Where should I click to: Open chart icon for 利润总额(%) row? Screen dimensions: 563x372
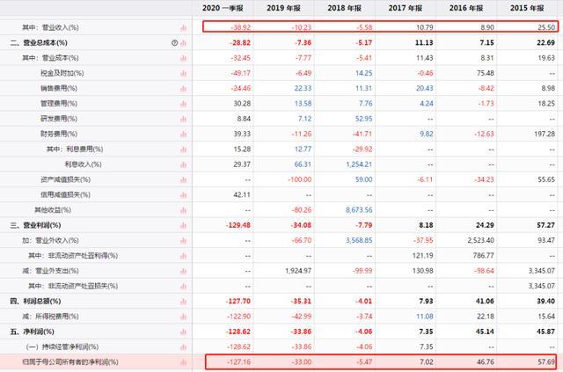(x=184, y=302)
